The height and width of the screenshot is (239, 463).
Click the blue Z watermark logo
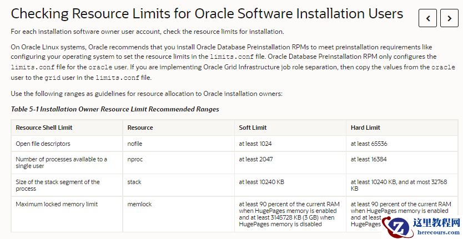click(398, 226)
